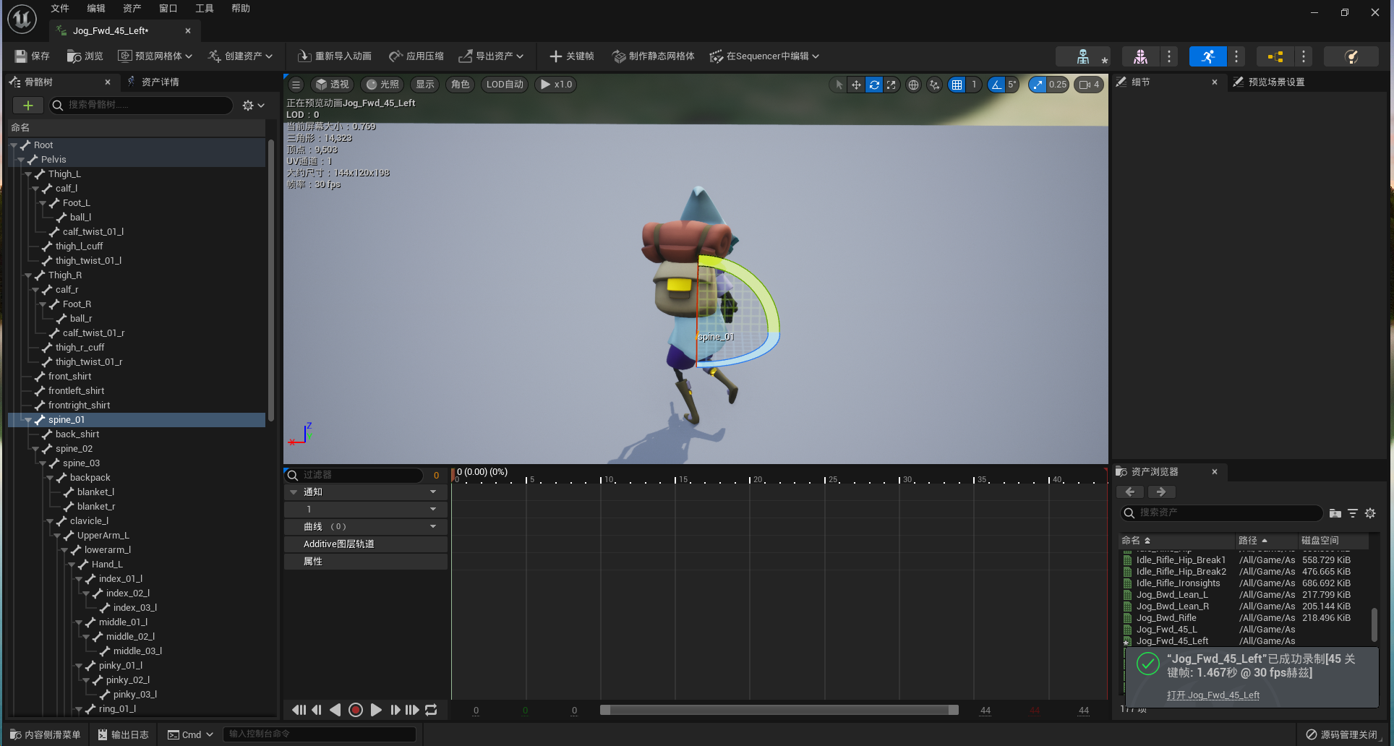Image resolution: width=1394 pixels, height=746 pixels.
Task: Click skeleton tree search field
Action: pyautogui.click(x=142, y=106)
